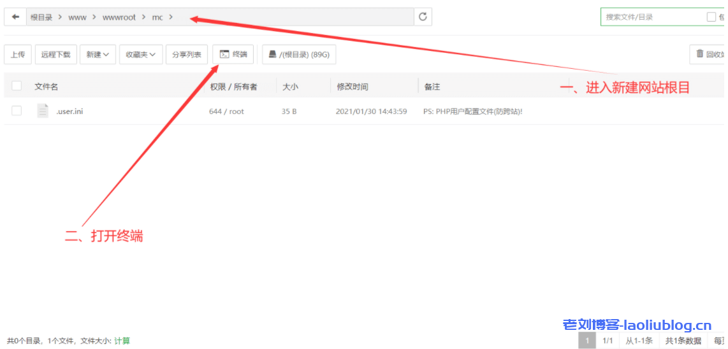Click the disk icon for /(根目录) (89G)
The image size is (728, 349).
click(272, 55)
